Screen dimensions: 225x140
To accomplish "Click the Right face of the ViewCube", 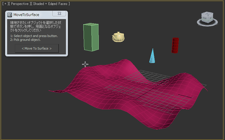I will coord(204,18).
